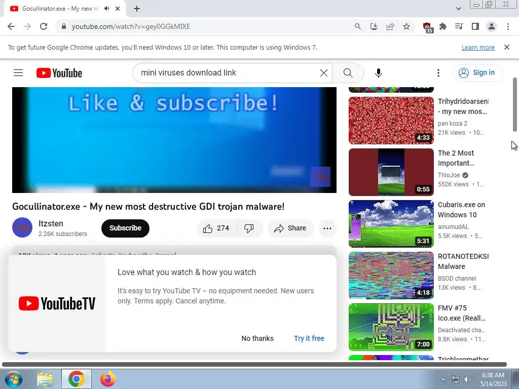Share the video
Viewport: 519px width, 389px height.
click(290, 228)
